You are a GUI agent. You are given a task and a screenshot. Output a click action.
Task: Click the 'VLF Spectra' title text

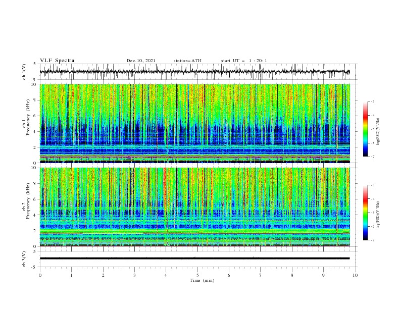click(57, 61)
